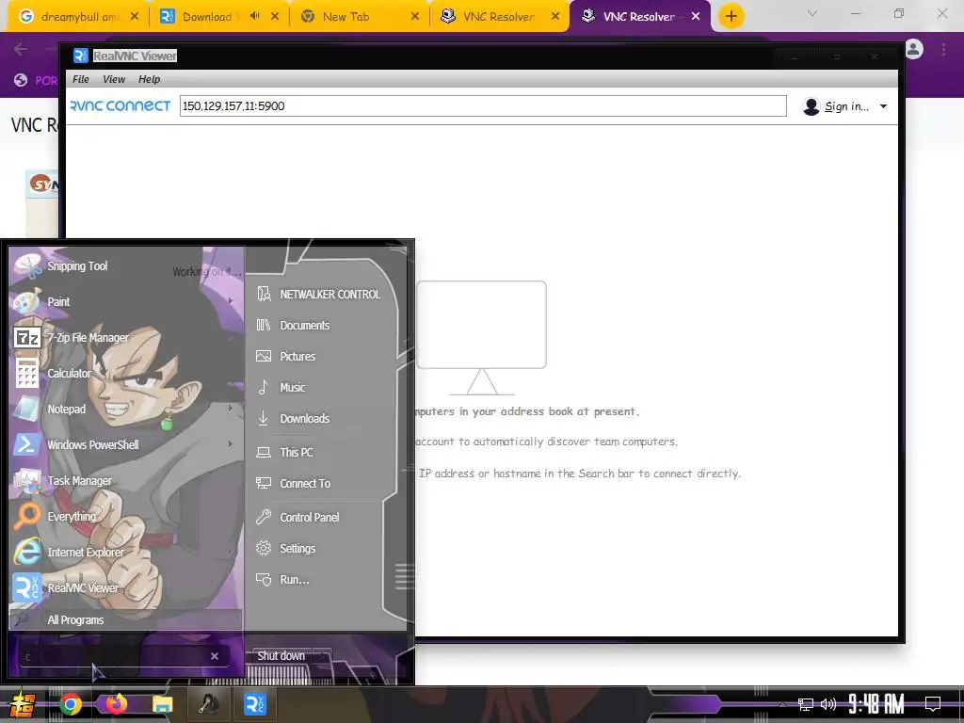Close the New Tab Chrome tab
The width and height of the screenshot is (964, 723).
(x=415, y=17)
